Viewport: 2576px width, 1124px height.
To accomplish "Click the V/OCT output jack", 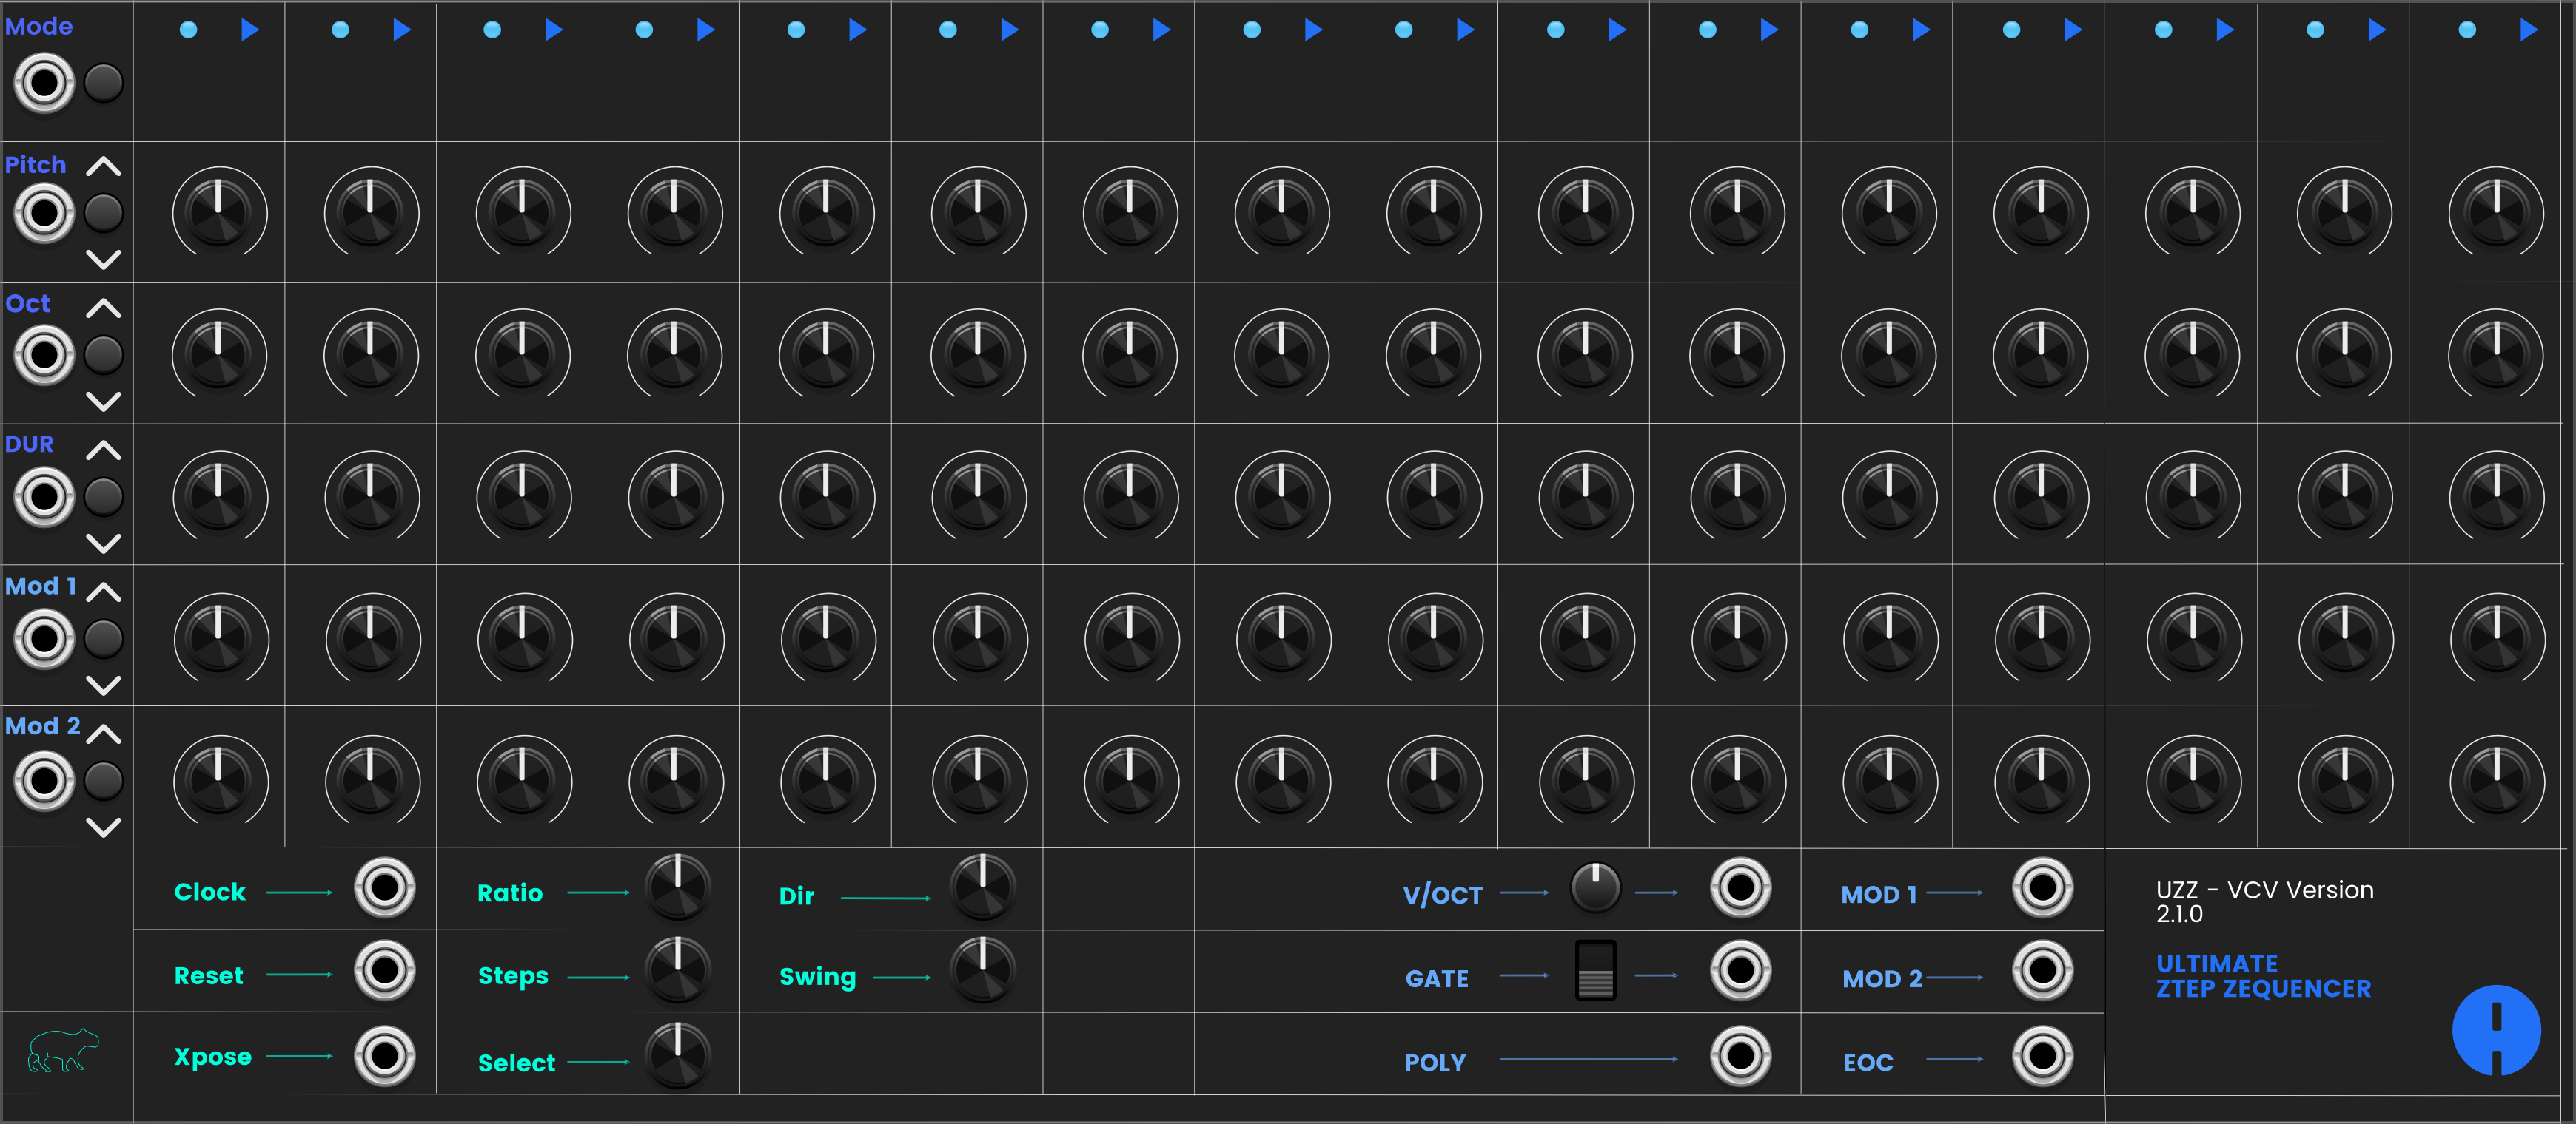I will click(x=1740, y=887).
